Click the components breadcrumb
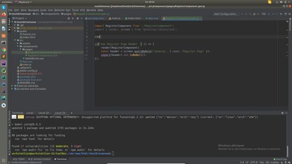292x164 pixels. pos(50,14)
